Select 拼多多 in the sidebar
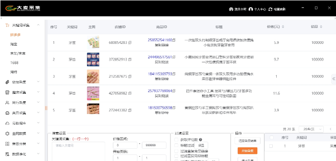Image resolution: width=336 pixels, height=161 pixels. pyautogui.click(x=15, y=35)
